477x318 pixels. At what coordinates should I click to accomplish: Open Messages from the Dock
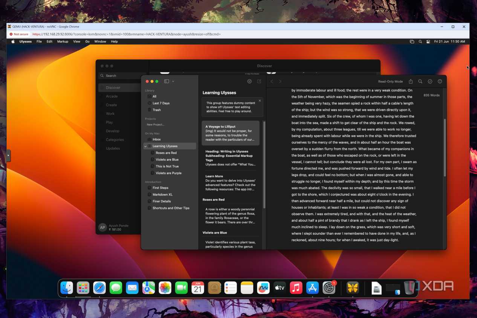[116, 288]
